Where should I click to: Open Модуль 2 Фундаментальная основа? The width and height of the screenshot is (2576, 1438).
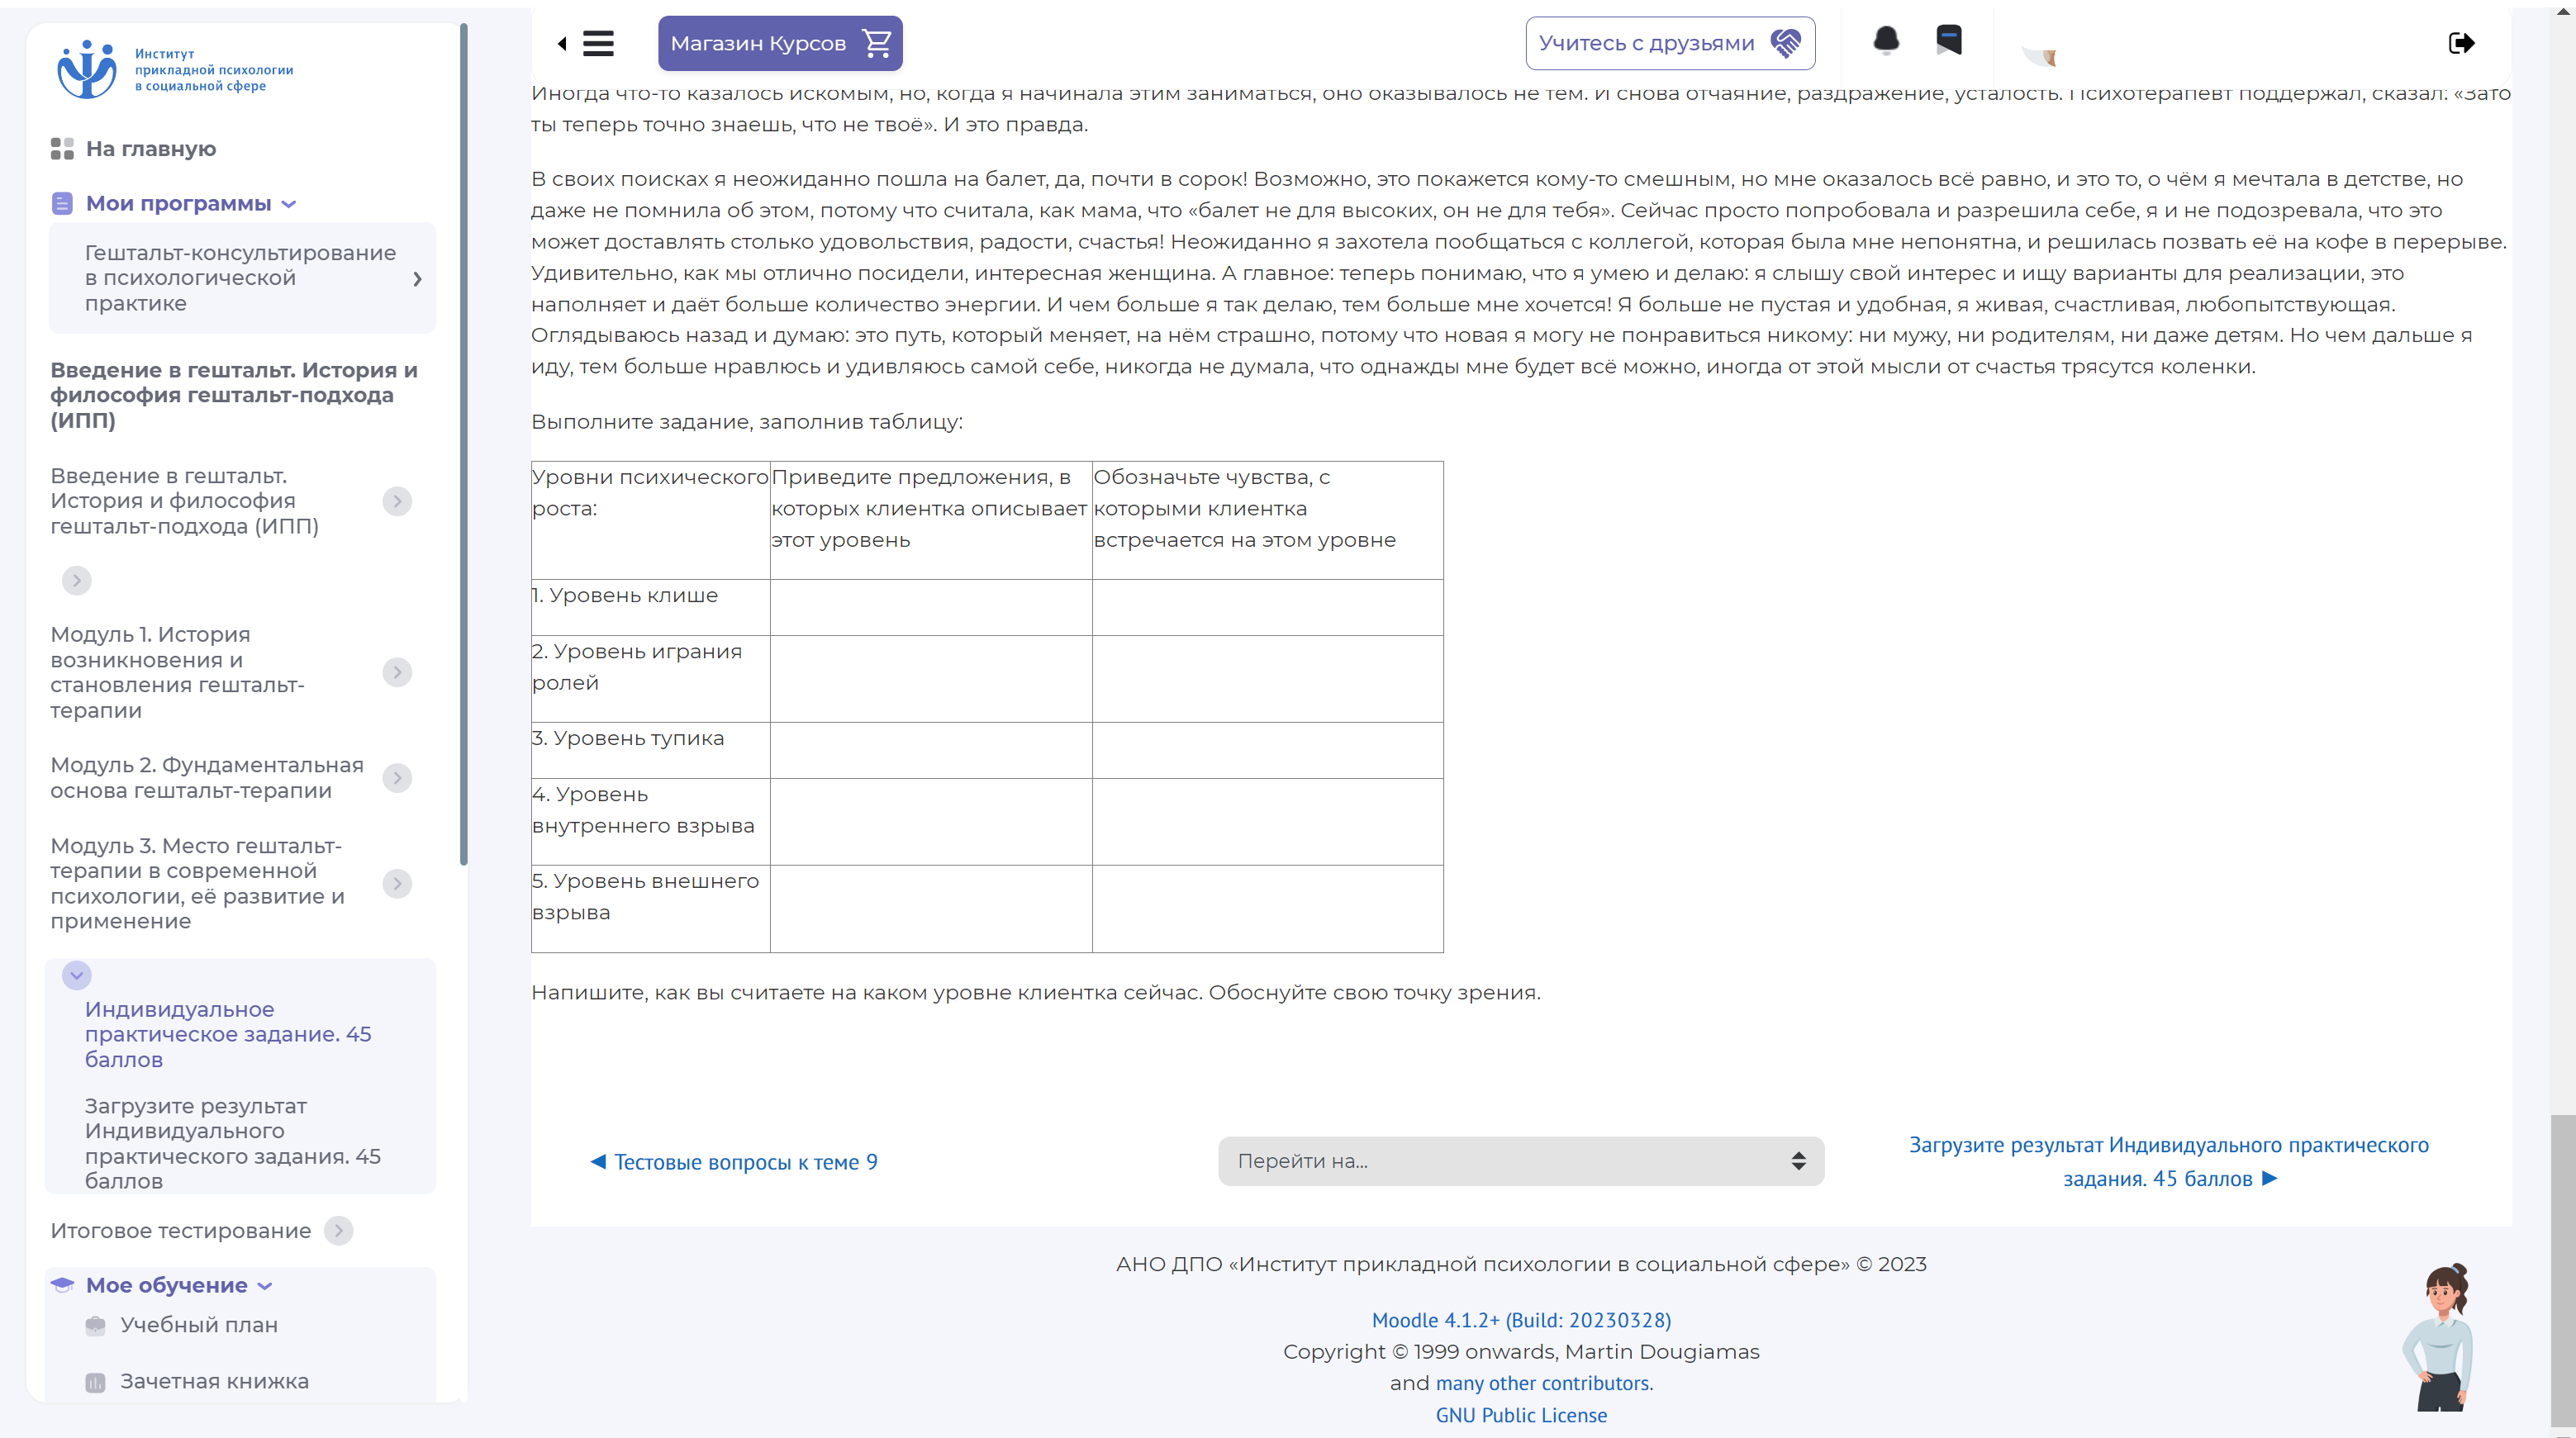pos(207,778)
